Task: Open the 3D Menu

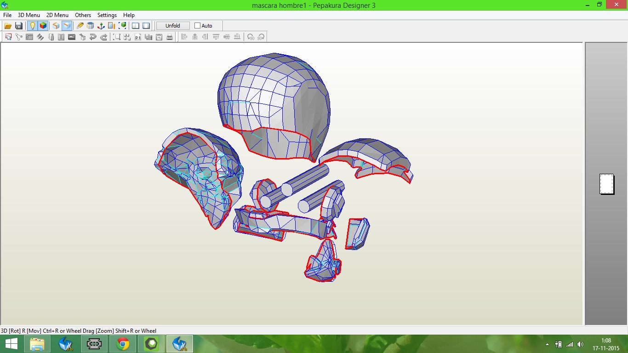Action: pyautogui.click(x=29, y=15)
